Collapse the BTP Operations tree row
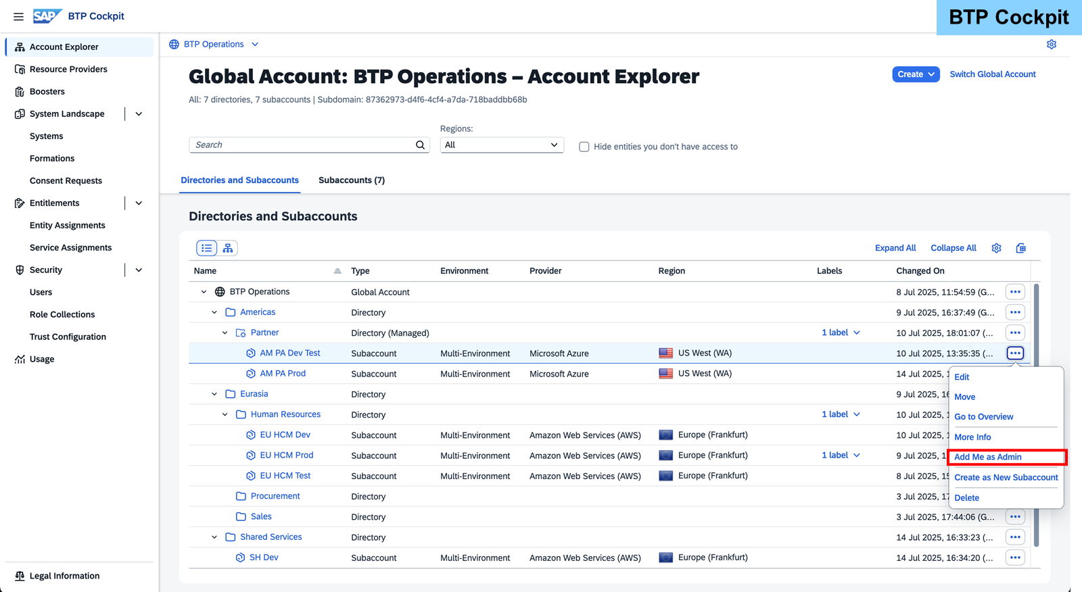The image size is (1082, 592). pyautogui.click(x=204, y=292)
